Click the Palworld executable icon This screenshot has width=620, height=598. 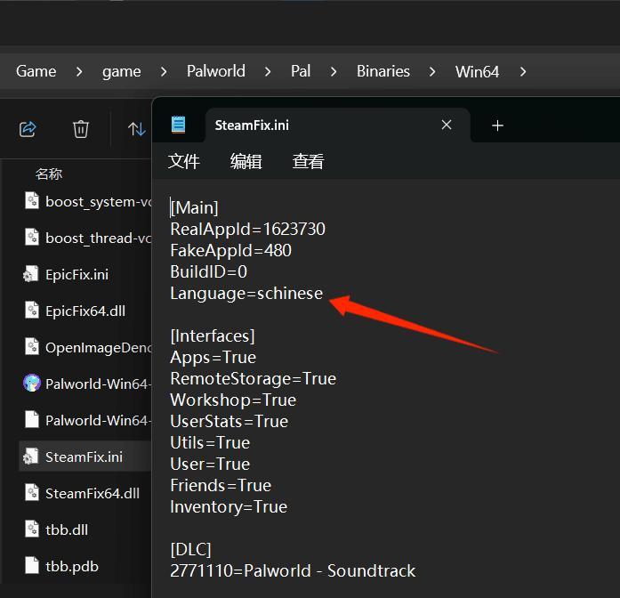point(32,383)
